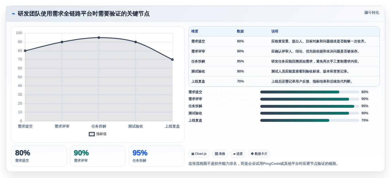Click description starting 应检查背景
The width and height of the screenshot is (391, 178).
319,41
